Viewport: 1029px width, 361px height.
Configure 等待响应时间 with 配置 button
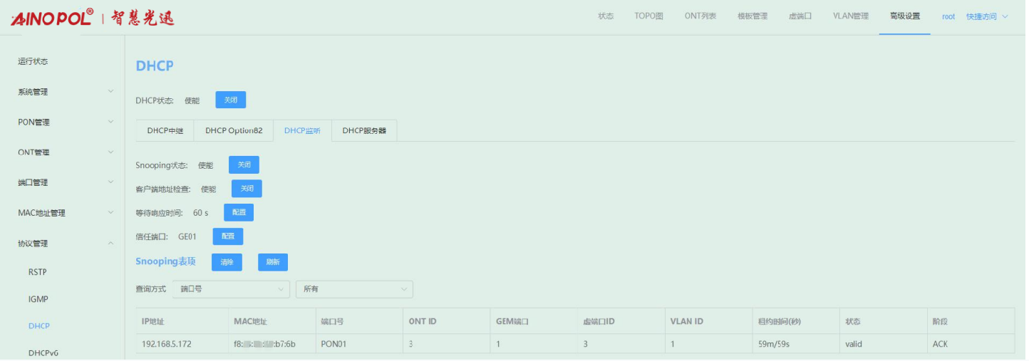click(239, 213)
